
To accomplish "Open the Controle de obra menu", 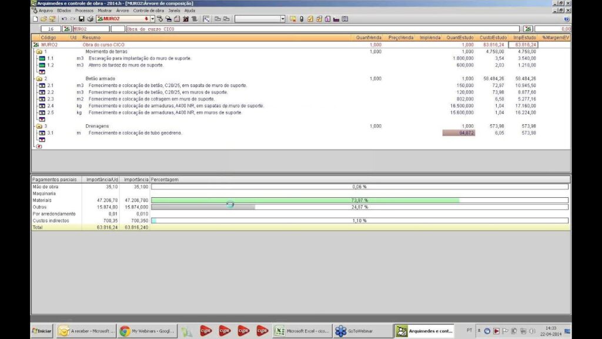I will tap(148, 11).
